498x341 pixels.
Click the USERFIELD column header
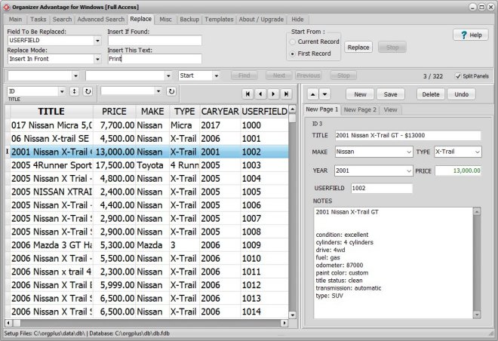tap(265, 112)
